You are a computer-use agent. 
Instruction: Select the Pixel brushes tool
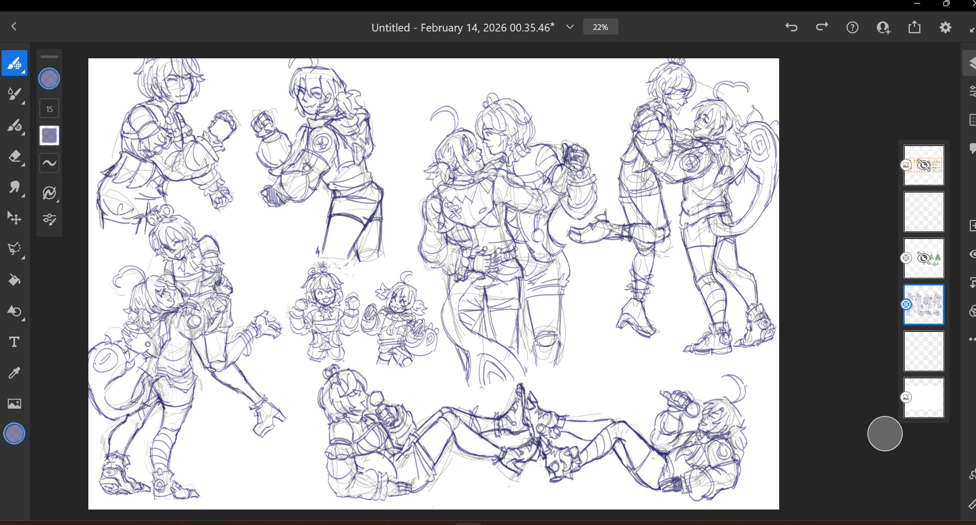pos(14,63)
